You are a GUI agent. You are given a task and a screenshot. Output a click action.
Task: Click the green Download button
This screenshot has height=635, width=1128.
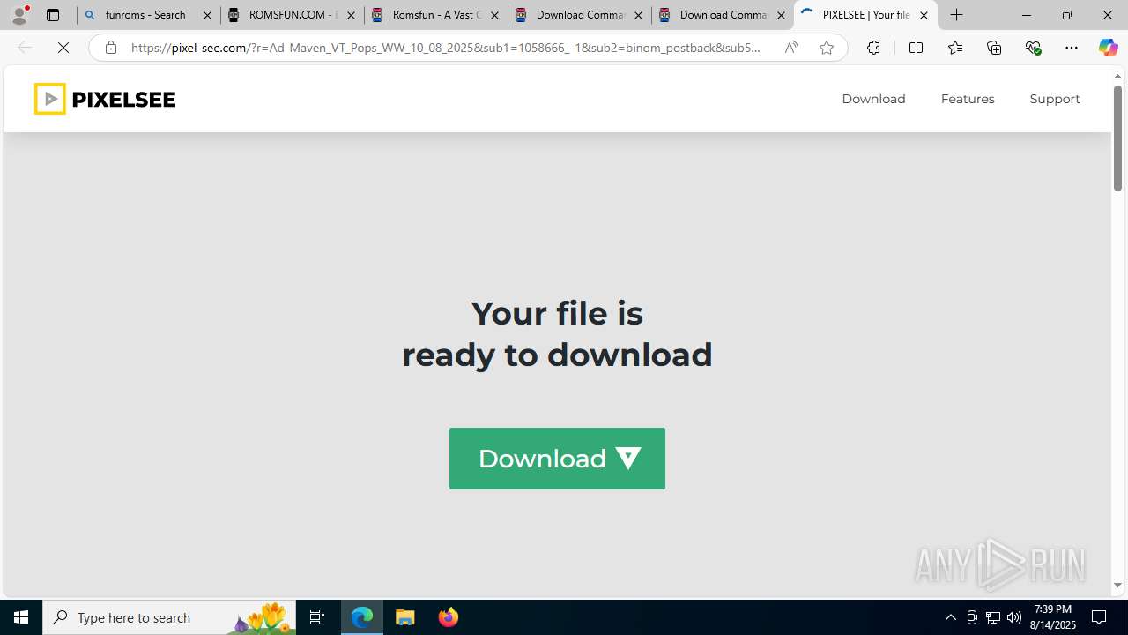tap(557, 459)
